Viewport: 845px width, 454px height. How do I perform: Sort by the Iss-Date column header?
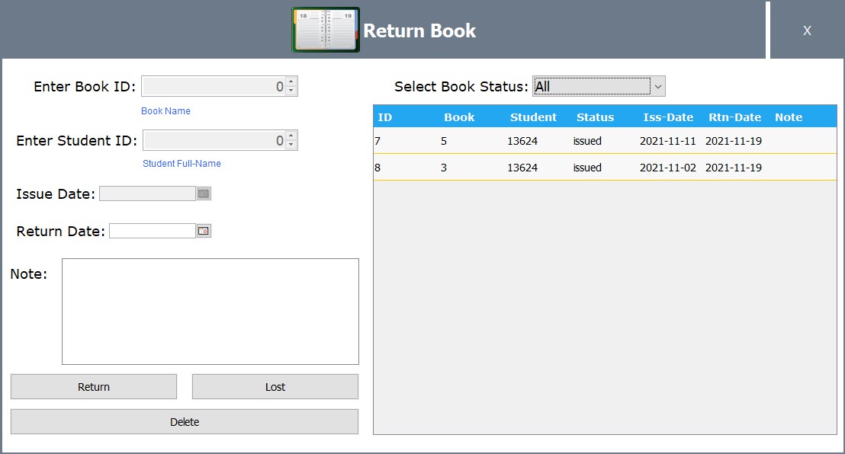click(668, 117)
